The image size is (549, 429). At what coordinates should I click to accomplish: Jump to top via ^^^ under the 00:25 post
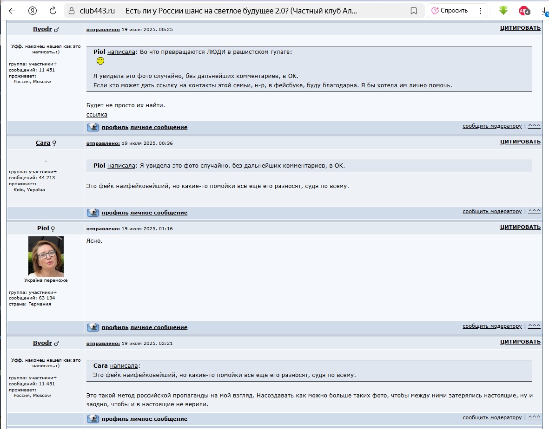click(534, 125)
